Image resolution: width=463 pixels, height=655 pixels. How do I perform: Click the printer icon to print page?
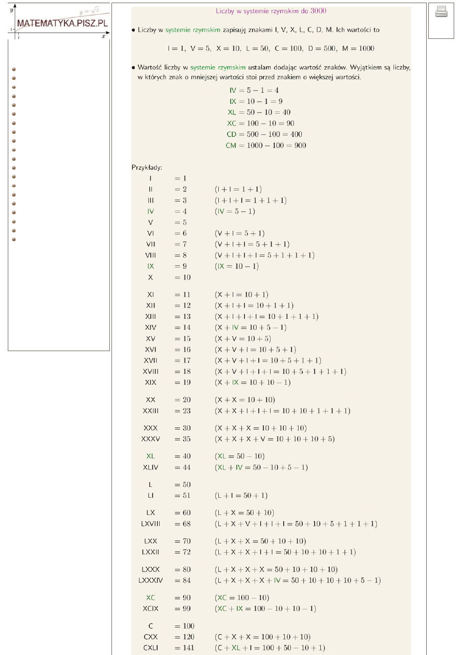[x=441, y=11]
